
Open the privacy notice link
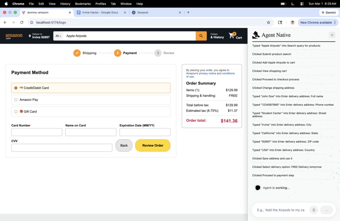coord(207,73)
